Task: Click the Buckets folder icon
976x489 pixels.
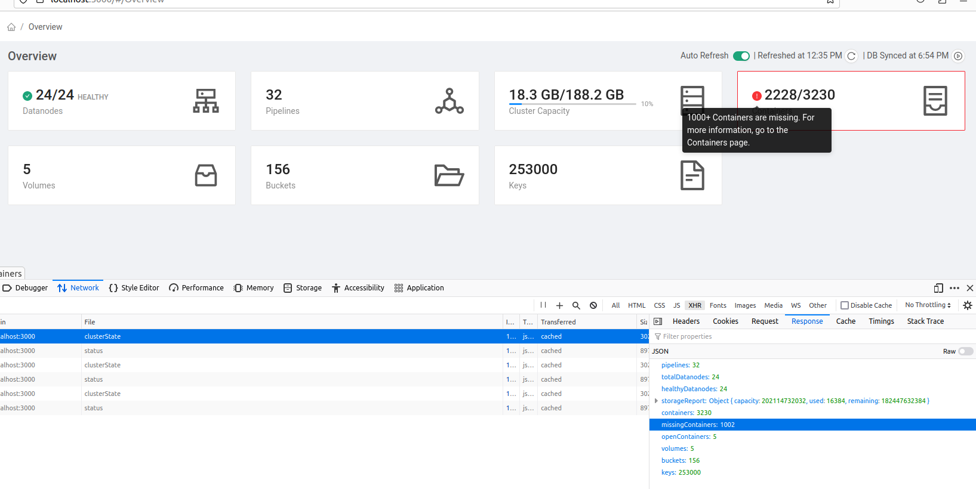Action: click(449, 175)
